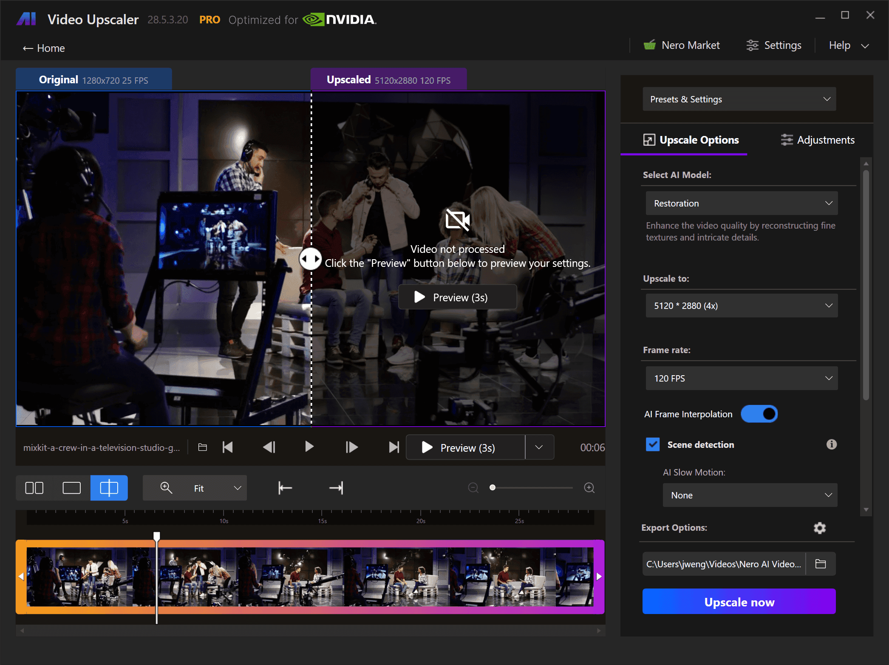Click right trim handle of timeline clip

click(x=599, y=577)
